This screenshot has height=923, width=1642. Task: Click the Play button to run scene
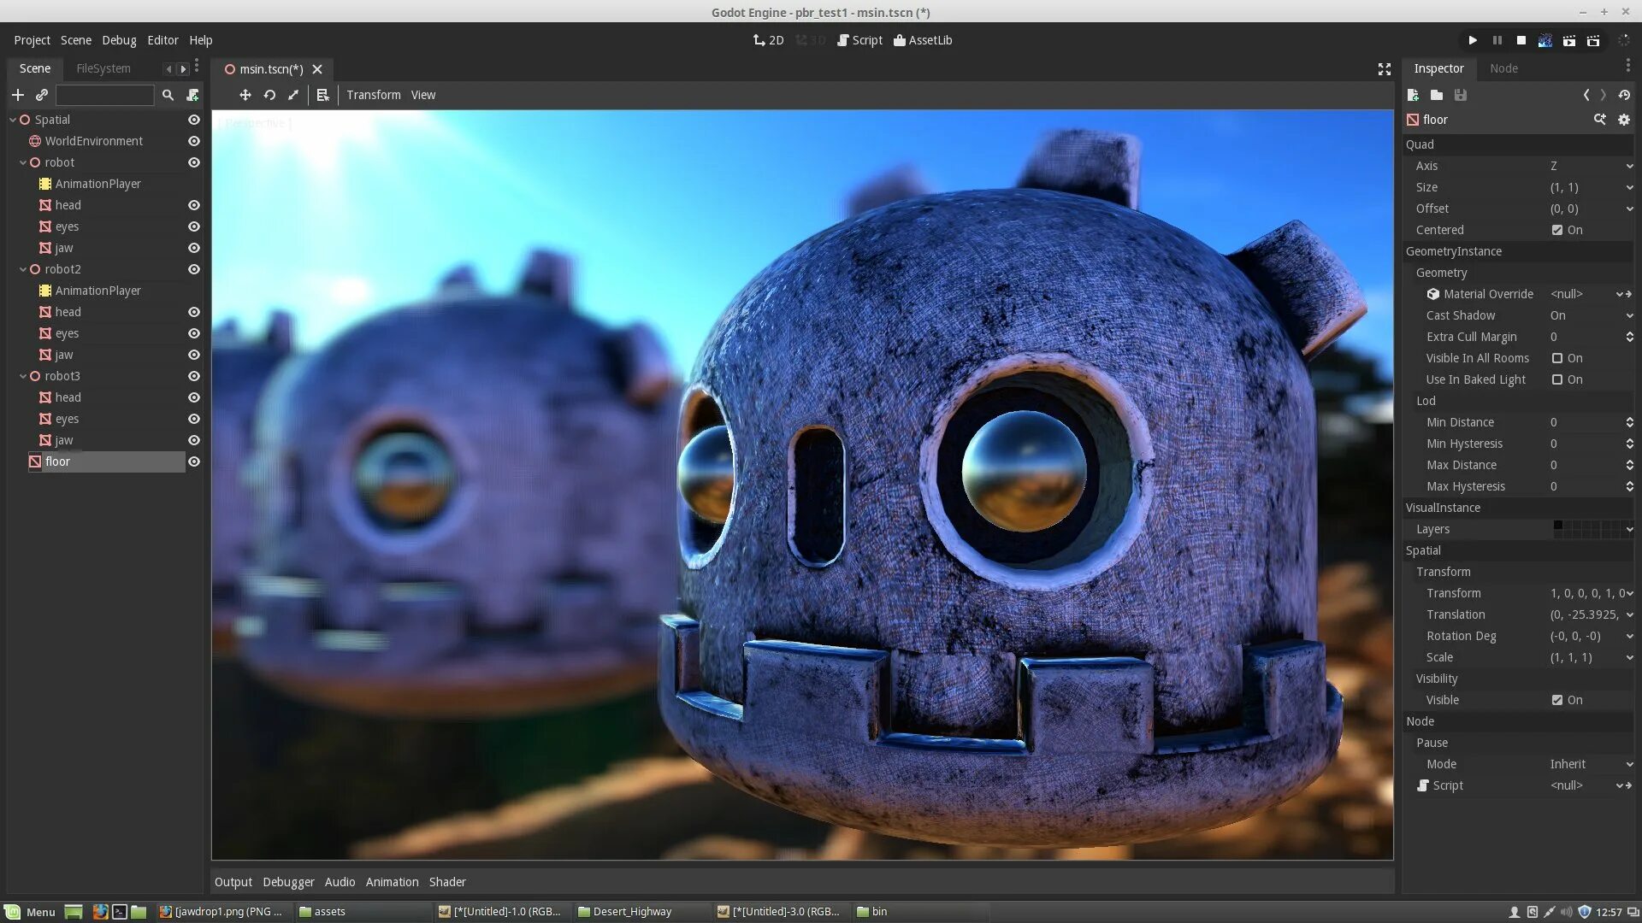1473,40
